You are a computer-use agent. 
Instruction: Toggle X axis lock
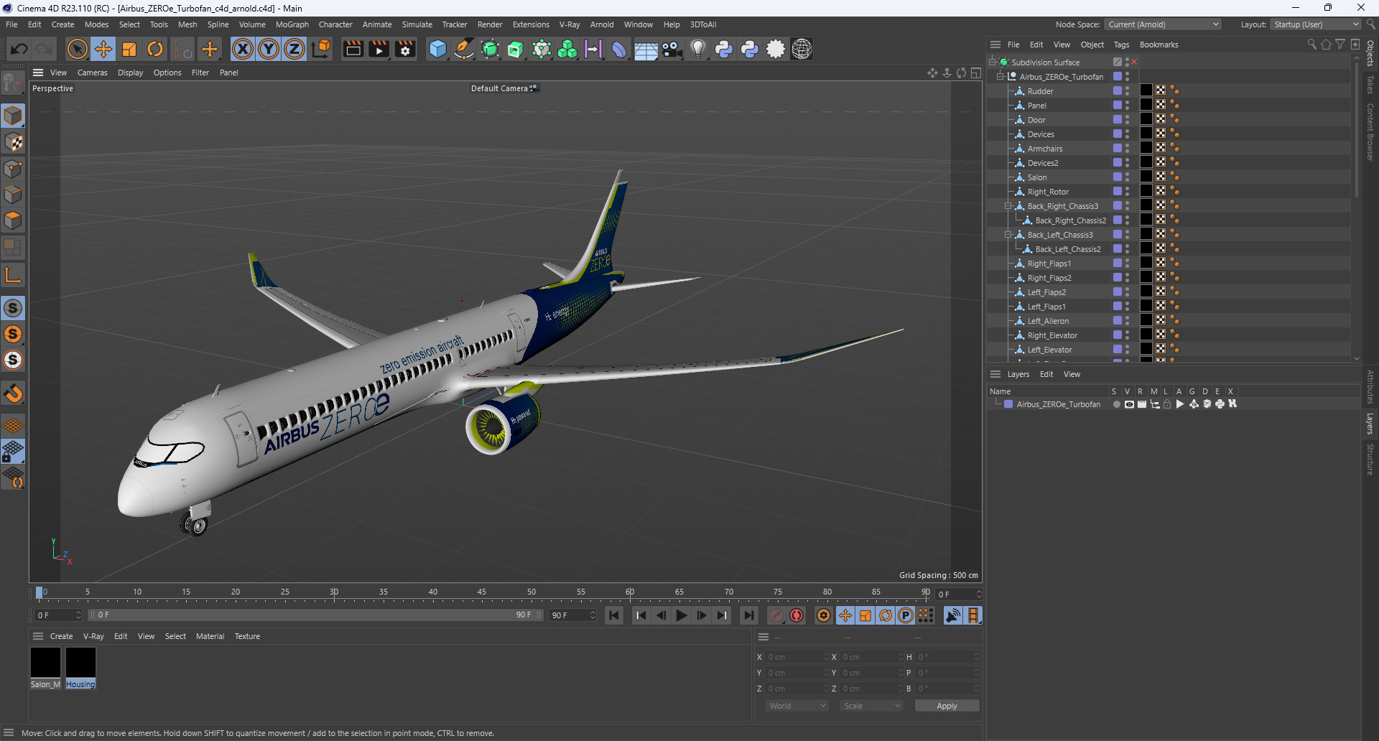pos(243,49)
